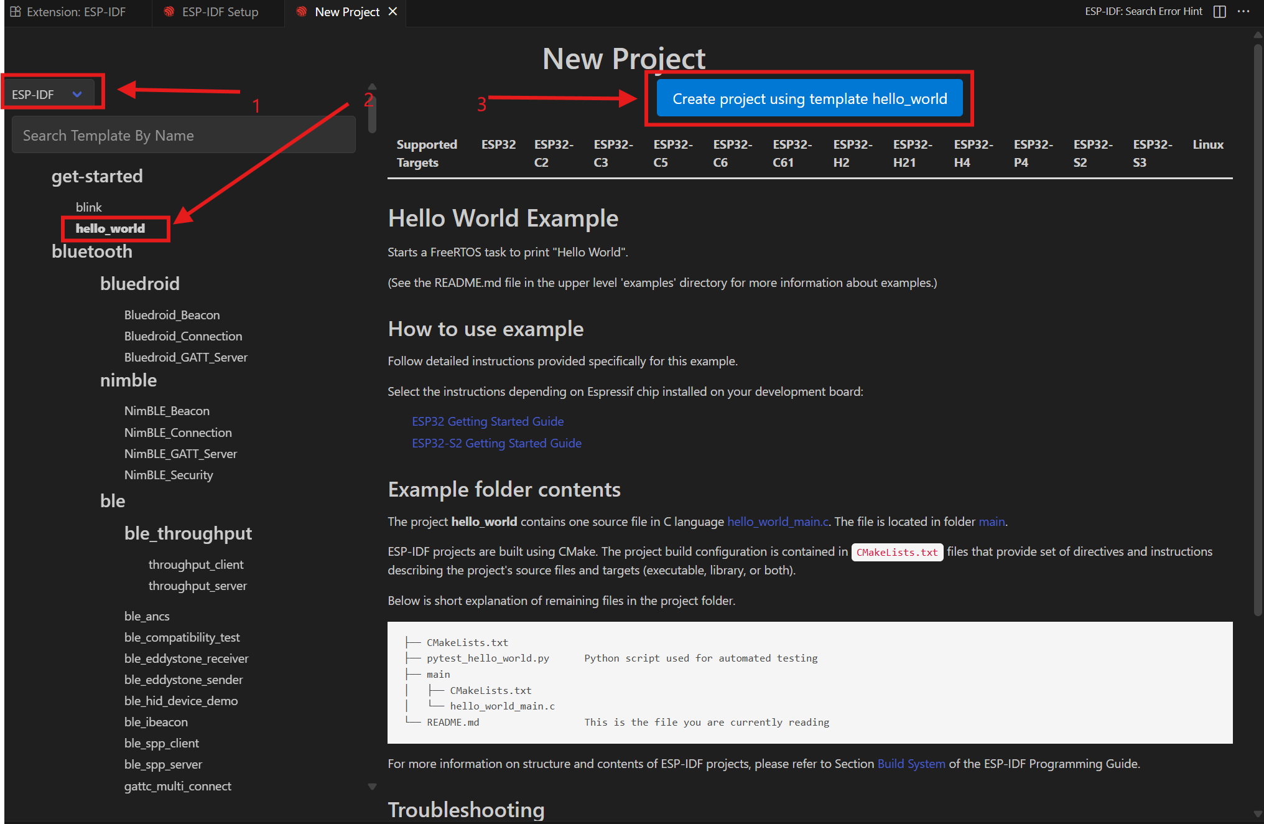The image size is (1264, 824).
Task: Create project using template hello_world
Action: tap(809, 99)
